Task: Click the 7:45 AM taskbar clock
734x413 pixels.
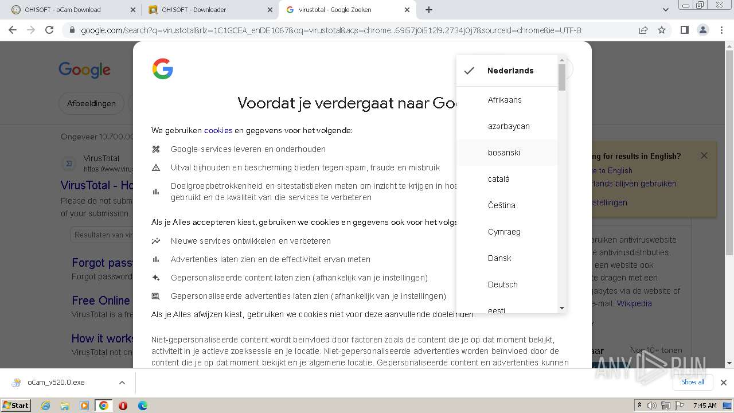Action: coord(705,406)
